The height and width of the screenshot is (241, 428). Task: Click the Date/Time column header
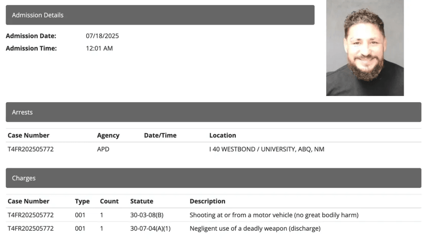click(x=160, y=136)
